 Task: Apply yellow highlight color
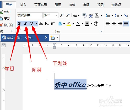pyautogui.click(x=69, y=24)
